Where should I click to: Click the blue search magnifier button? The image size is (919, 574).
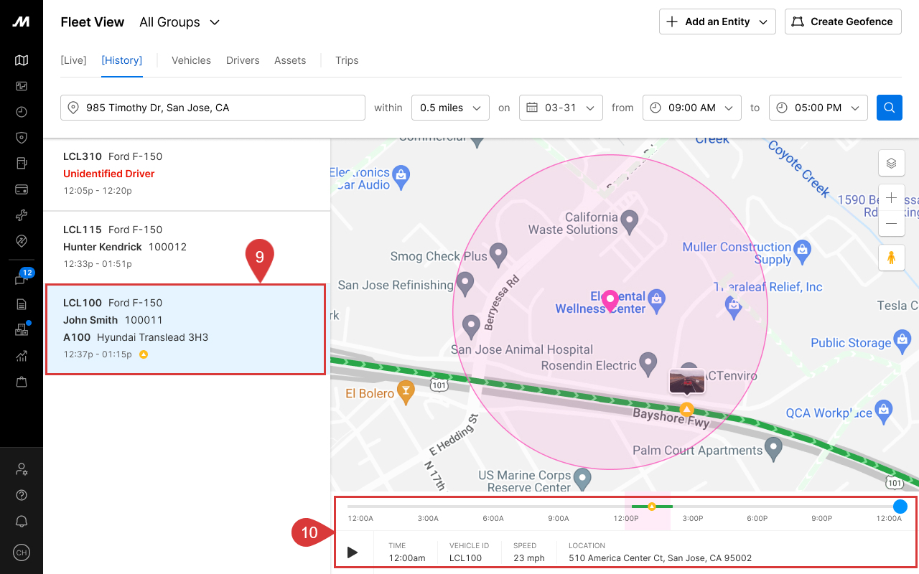coord(889,108)
